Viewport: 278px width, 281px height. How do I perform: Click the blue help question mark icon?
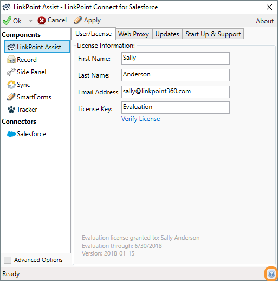pos(271,274)
